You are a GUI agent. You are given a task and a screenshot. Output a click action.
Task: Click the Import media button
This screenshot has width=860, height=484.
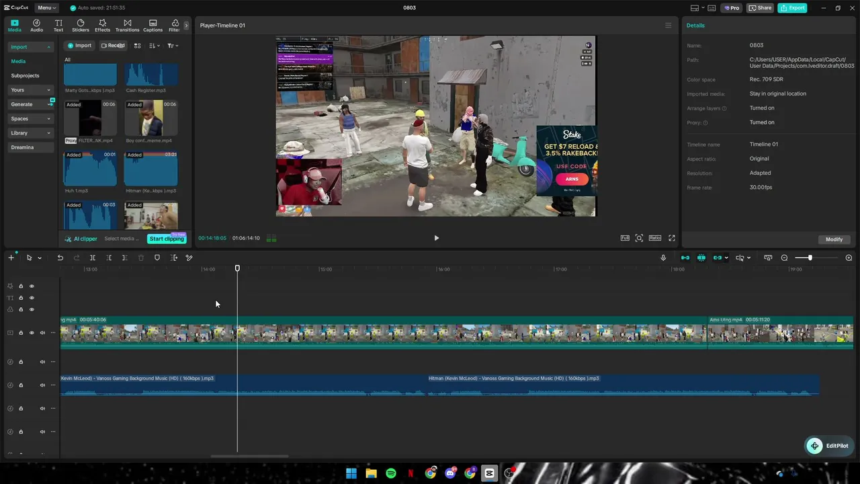click(x=79, y=46)
